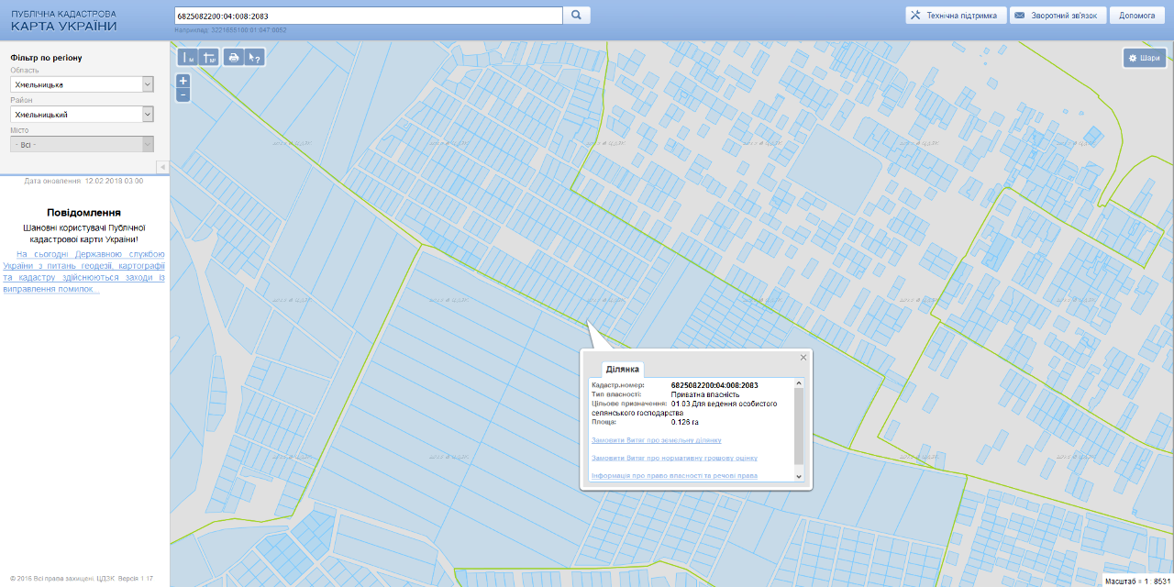Click the Дата оновлення text
The width and height of the screenshot is (1174, 587).
pyautogui.click(x=83, y=181)
